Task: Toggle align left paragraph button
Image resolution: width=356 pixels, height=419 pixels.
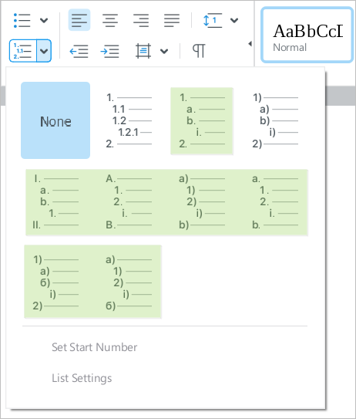Action: (x=79, y=20)
